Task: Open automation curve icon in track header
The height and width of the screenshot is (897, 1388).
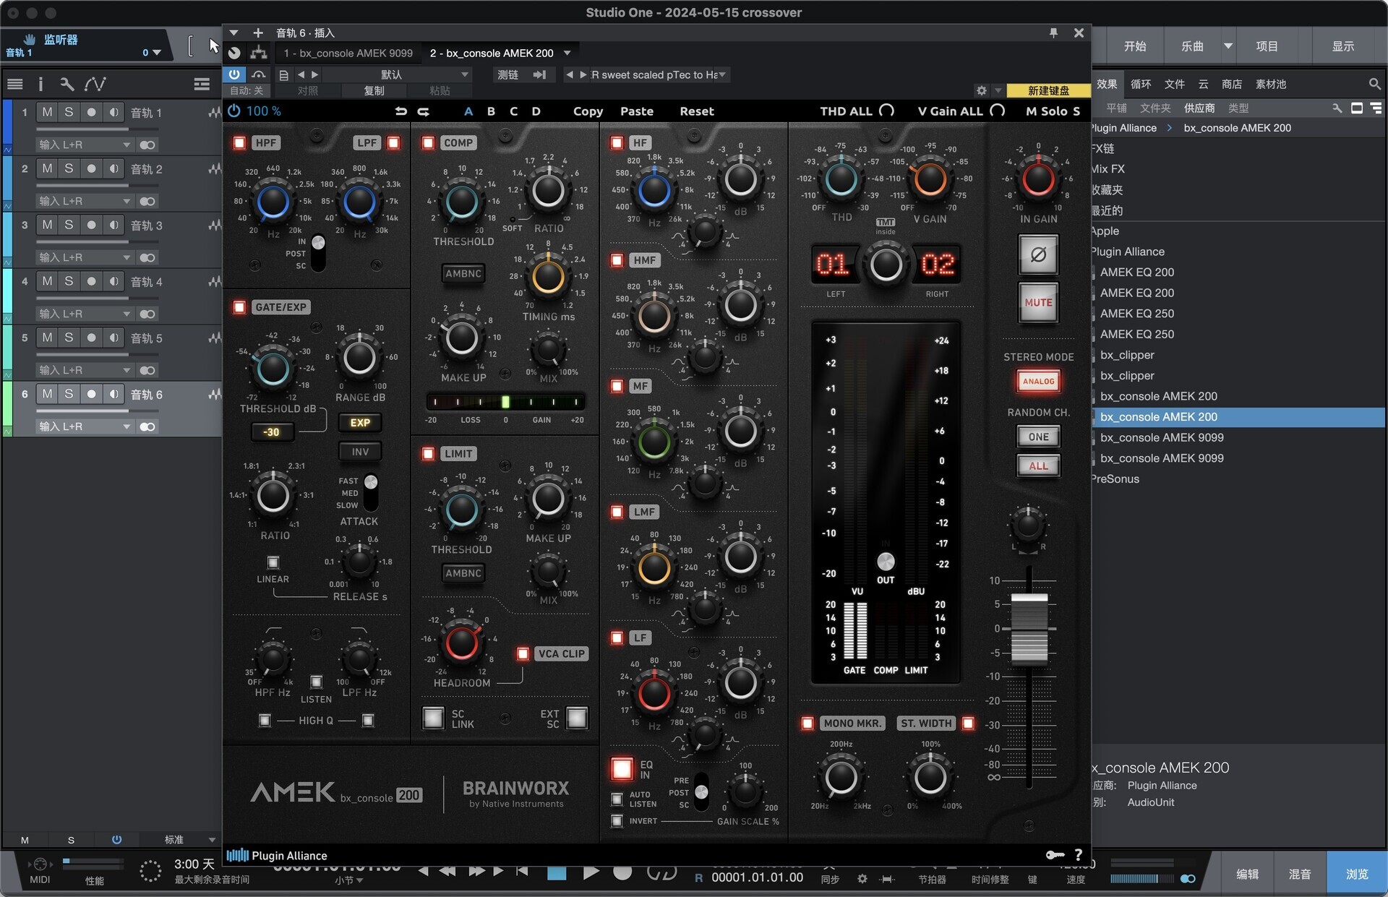Action: coord(95,85)
